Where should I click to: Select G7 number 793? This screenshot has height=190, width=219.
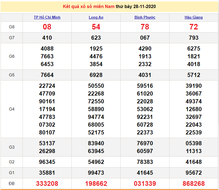(194, 38)
